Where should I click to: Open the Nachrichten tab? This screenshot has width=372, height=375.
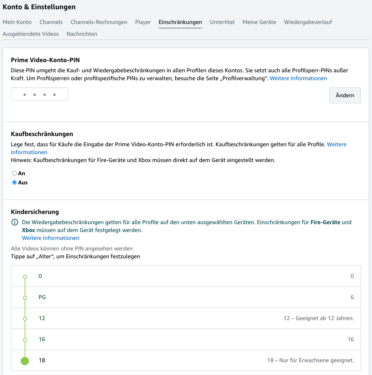click(x=82, y=34)
